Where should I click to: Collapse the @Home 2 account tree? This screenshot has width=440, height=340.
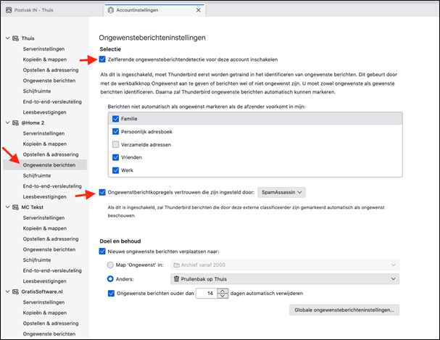(x=7, y=123)
